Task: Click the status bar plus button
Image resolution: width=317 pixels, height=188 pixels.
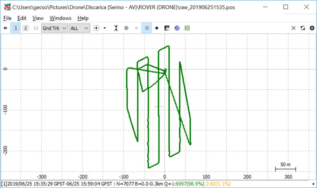Action: (x=313, y=184)
